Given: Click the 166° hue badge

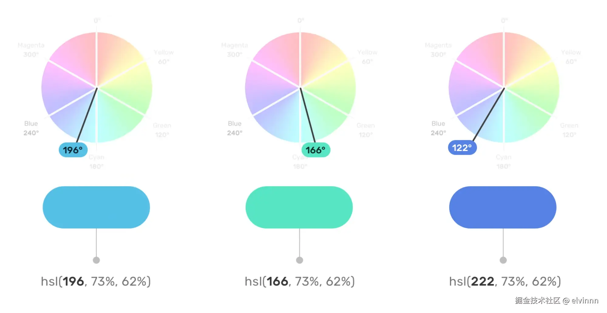Looking at the screenshot, I should (316, 150).
